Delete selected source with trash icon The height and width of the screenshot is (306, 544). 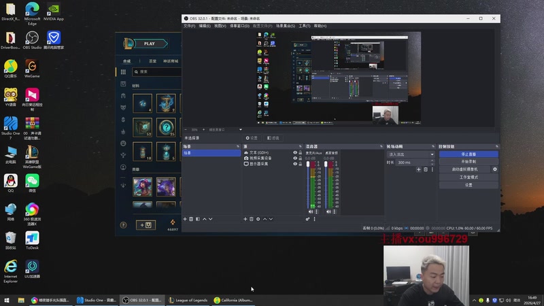[x=252, y=219]
